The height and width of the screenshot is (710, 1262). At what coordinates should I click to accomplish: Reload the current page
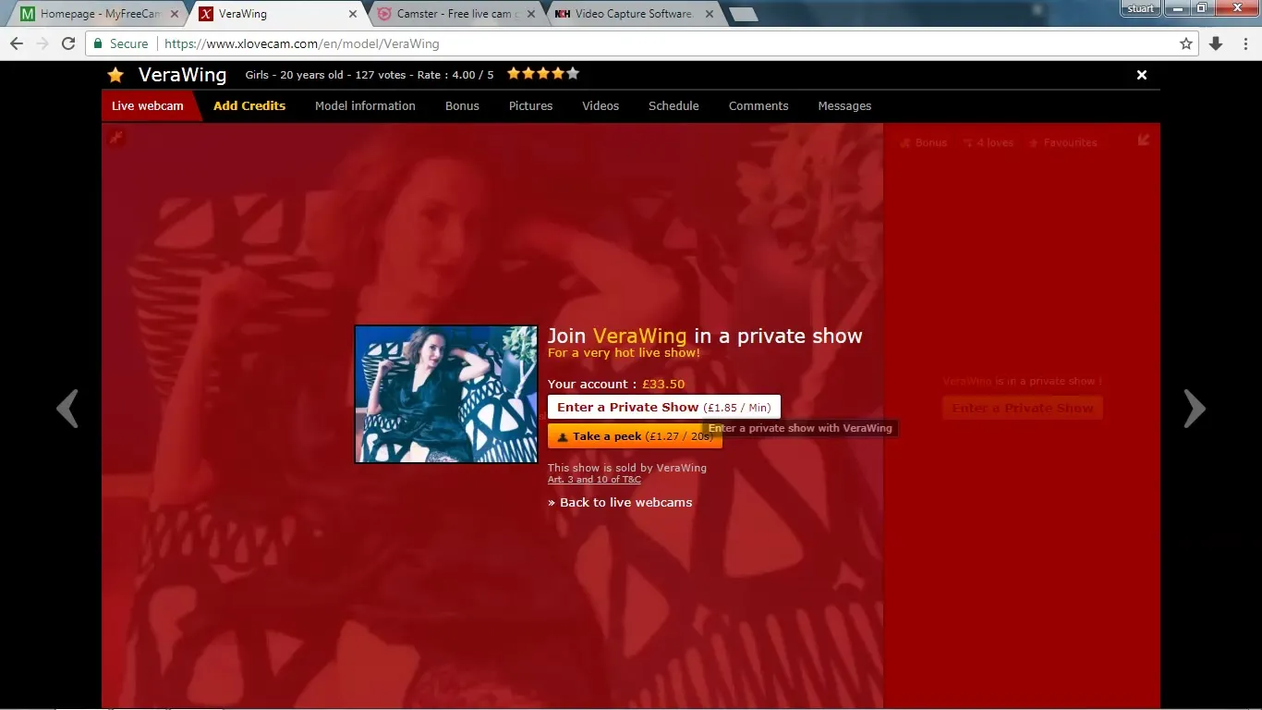[68, 43]
